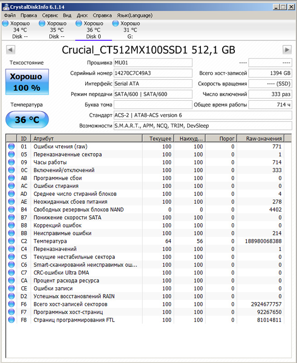Click status orb of row B4 Свободных резервных блоков
297x363 pixels.
[11, 209]
